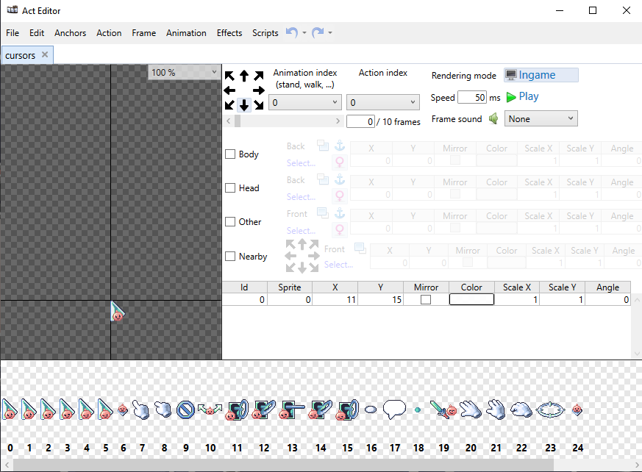Select the sword cursor sprite 19
Screen dimensions: 642x472
[443, 409]
